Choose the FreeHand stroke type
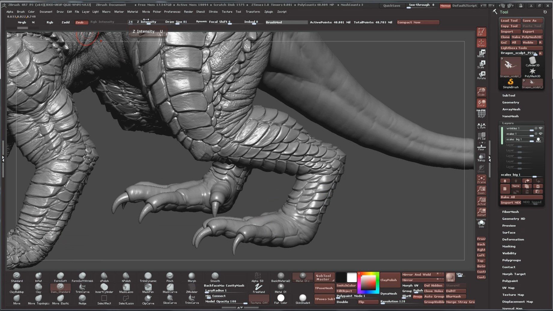 coord(258,288)
